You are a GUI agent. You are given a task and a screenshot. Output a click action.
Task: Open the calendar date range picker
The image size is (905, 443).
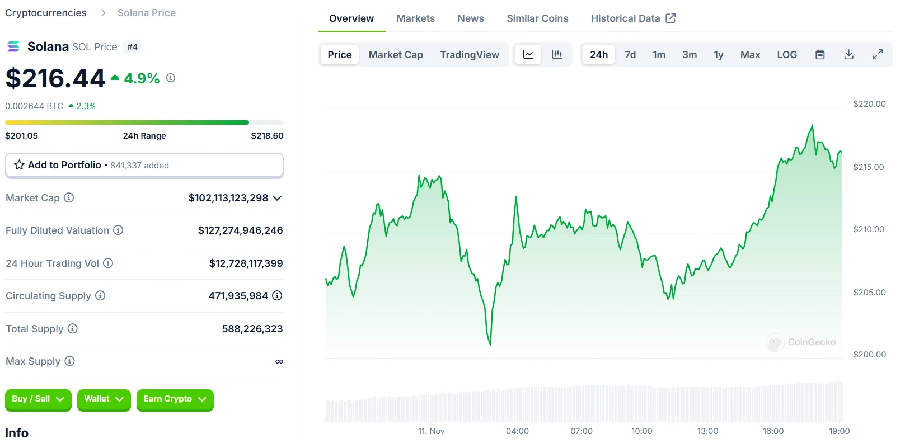820,54
